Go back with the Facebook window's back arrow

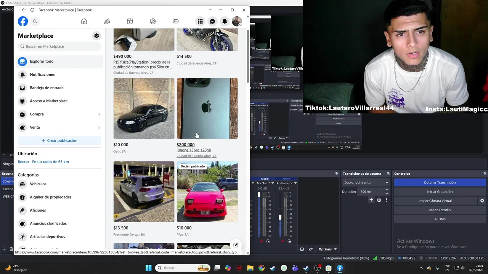point(24,10)
